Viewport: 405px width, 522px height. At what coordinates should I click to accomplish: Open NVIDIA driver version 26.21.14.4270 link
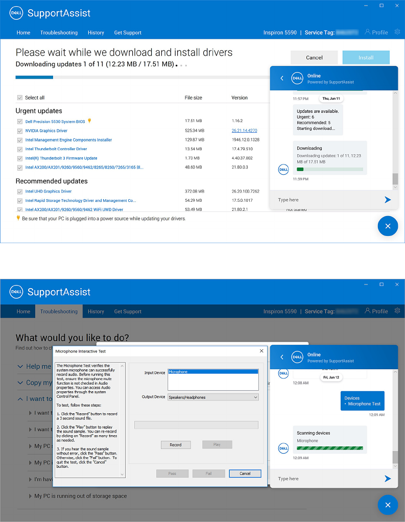(244, 131)
